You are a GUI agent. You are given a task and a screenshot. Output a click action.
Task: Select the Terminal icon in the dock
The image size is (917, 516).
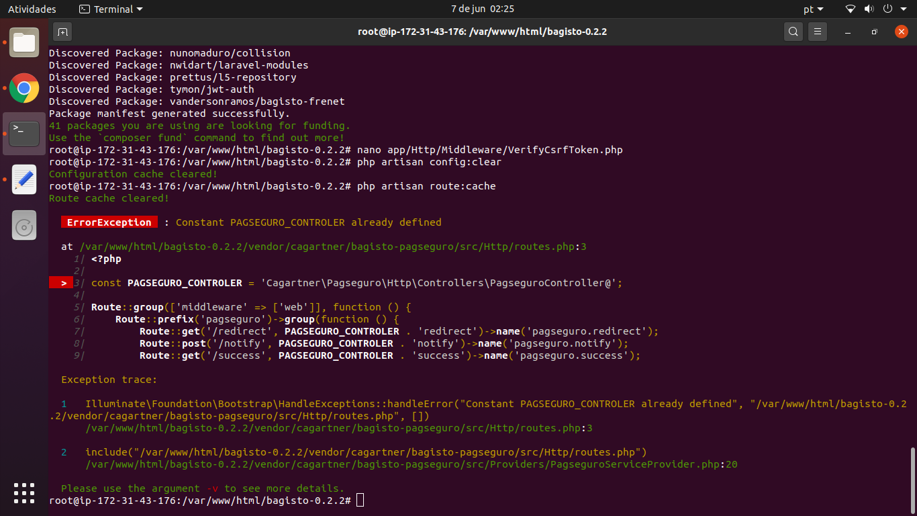coord(24,134)
